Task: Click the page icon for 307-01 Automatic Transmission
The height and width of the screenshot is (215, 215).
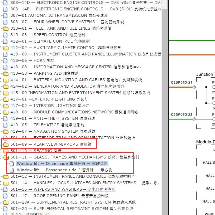Action: point(5,15)
